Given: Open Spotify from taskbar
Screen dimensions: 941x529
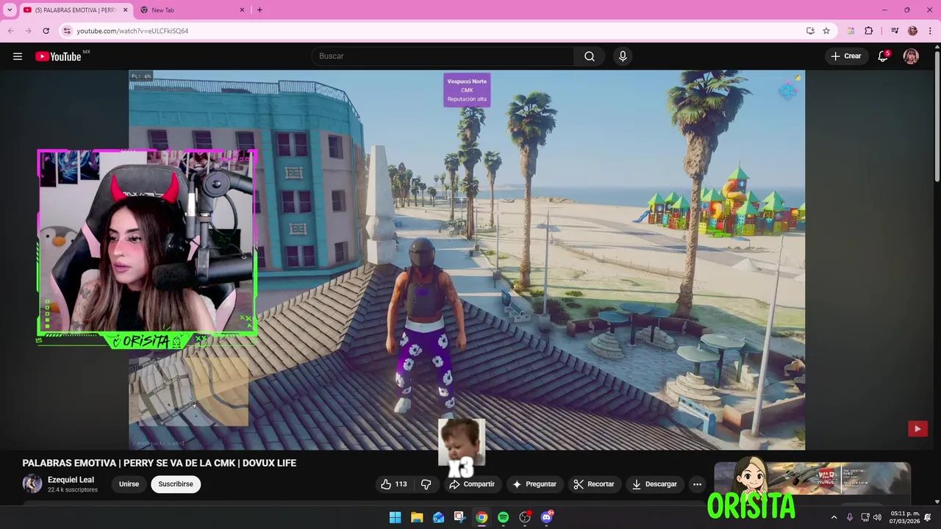Looking at the screenshot, I should click(x=503, y=517).
